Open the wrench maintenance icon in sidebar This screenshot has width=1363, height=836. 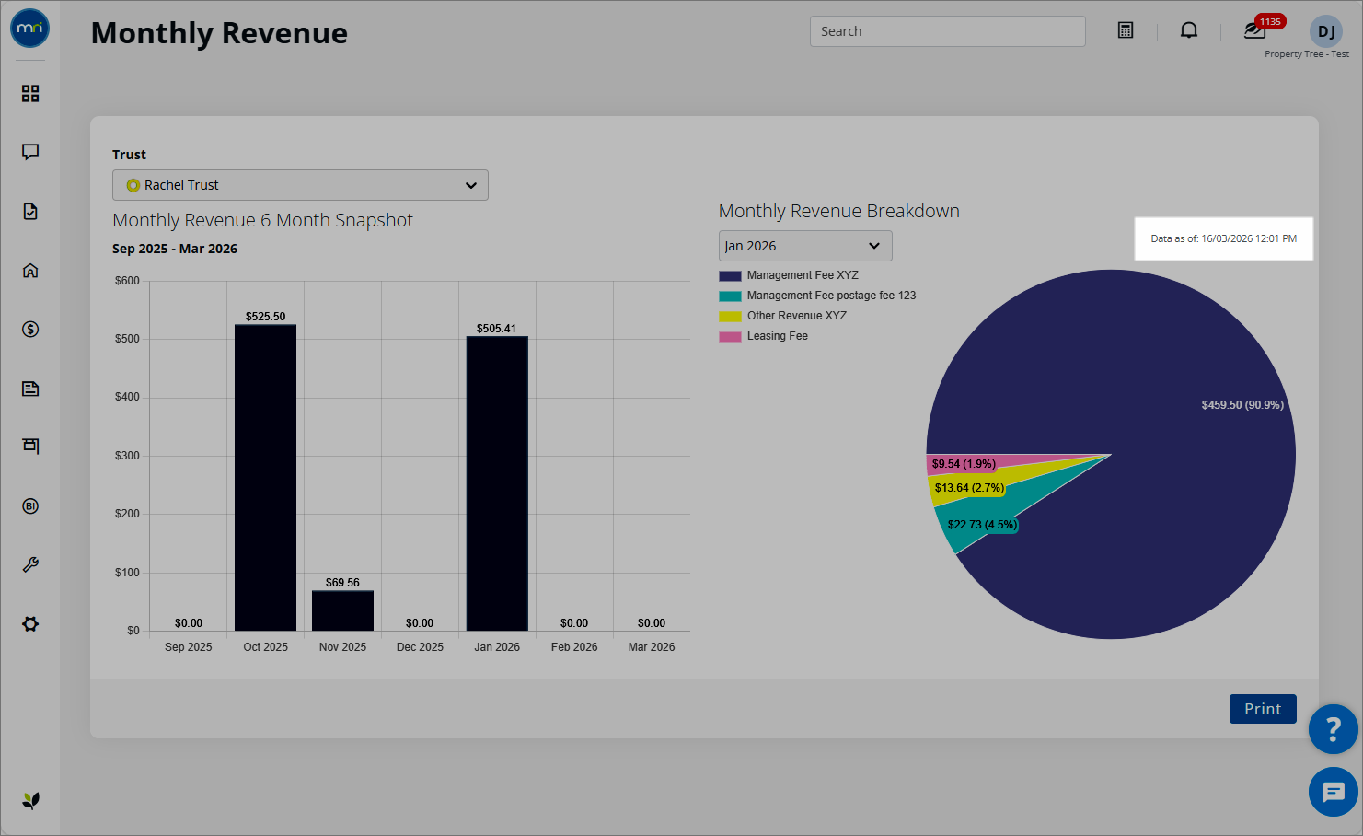[x=30, y=564]
